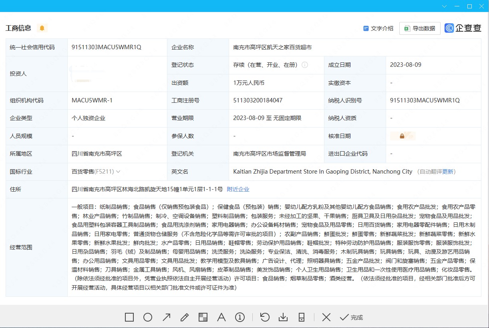Open the title bar dropdown chevron
Viewport: 489px width, 328px height.
coord(444,6)
